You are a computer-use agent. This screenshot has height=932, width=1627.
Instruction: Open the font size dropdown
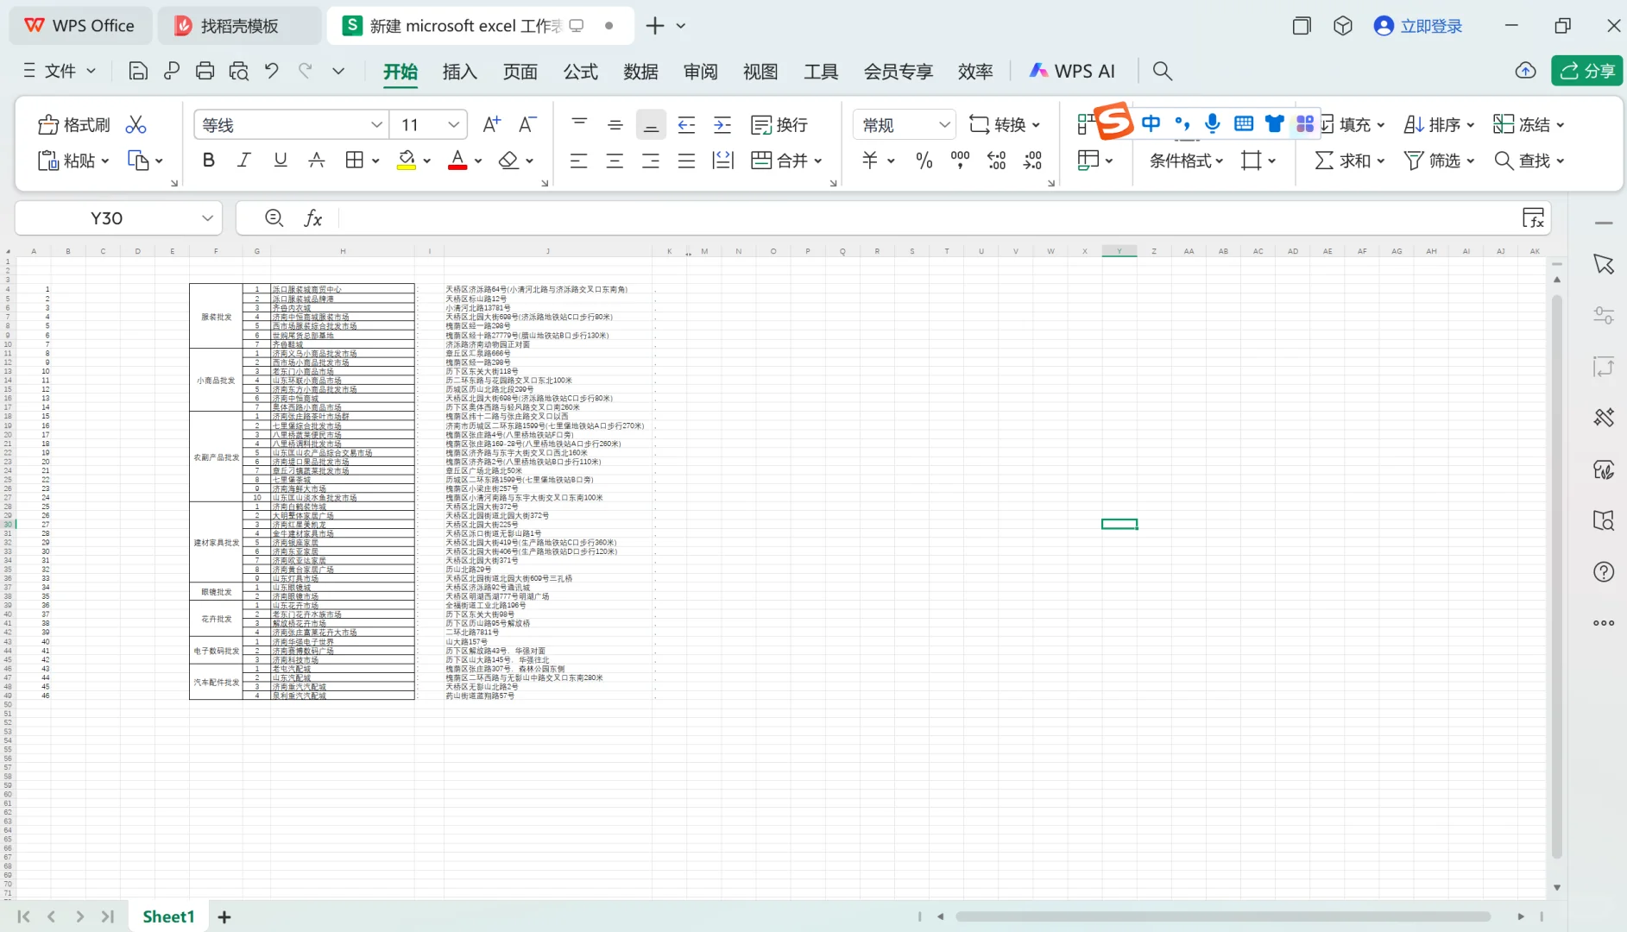point(453,125)
